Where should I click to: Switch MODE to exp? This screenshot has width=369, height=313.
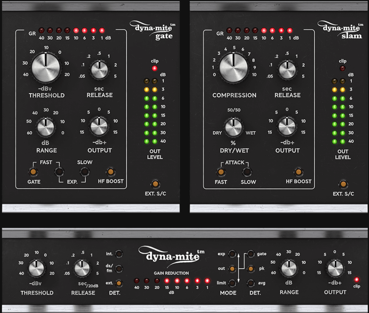pyautogui.click(x=232, y=254)
